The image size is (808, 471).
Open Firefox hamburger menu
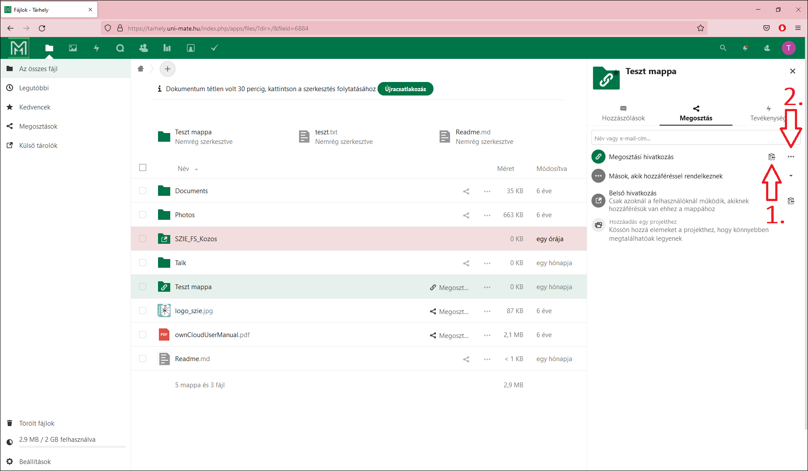click(x=798, y=28)
